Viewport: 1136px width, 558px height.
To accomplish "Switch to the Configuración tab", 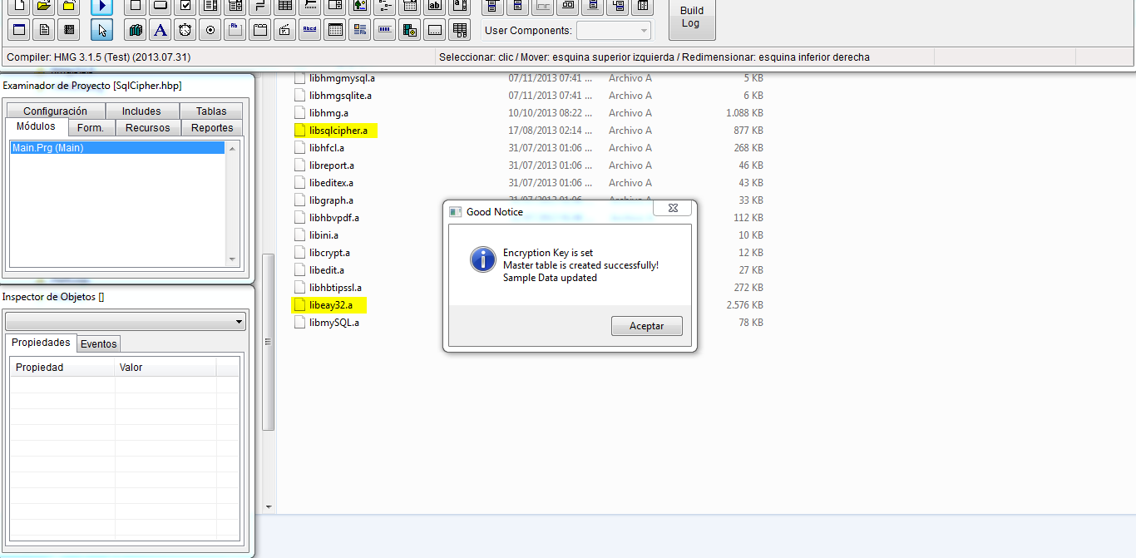I will click(55, 111).
